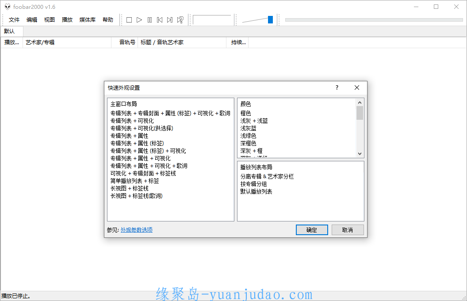Open the 外观参数选项 link

pyautogui.click(x=136, y=230)
